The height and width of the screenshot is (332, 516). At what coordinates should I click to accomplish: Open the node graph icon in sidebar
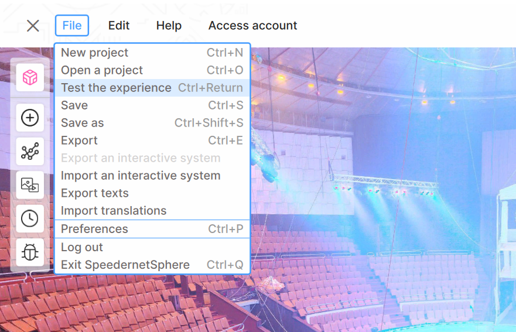30,152
